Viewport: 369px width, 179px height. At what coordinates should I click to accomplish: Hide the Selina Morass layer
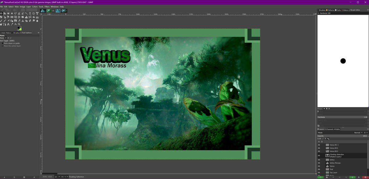[x=319, y=163]
